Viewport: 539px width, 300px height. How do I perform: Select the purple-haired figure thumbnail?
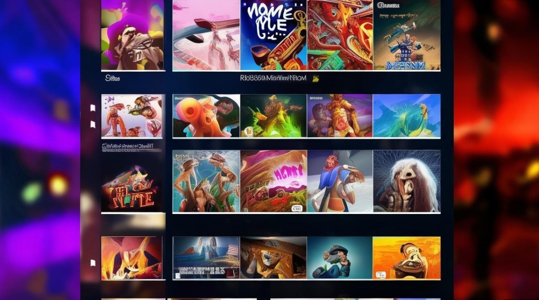[x=132, y=35]
